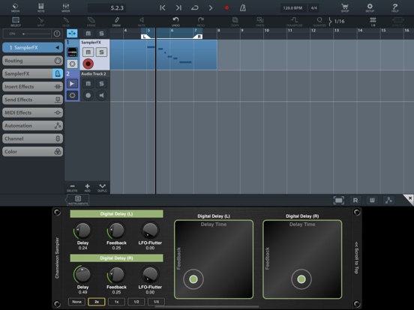Toggle the automatic track arming button

tap(72, 34)
